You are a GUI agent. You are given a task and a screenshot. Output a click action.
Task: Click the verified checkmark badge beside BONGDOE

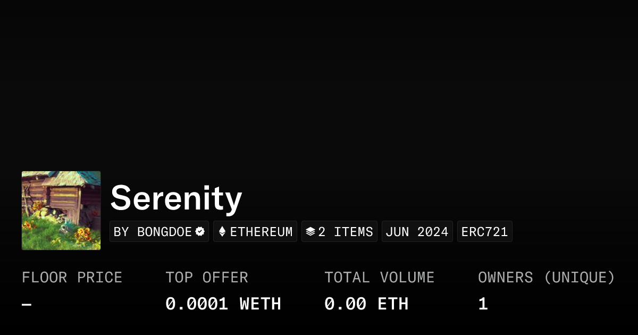click(200, 232)
